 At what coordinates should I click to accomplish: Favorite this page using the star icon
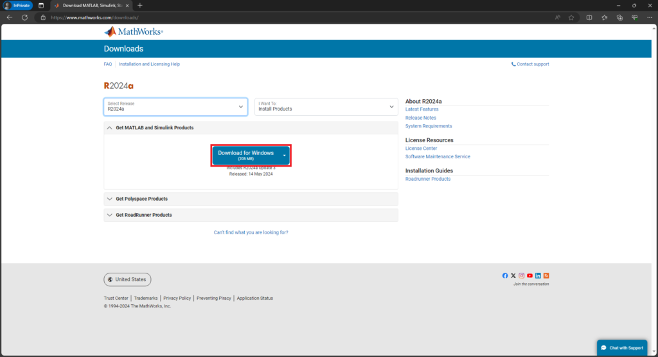click(x=571, y=17)
